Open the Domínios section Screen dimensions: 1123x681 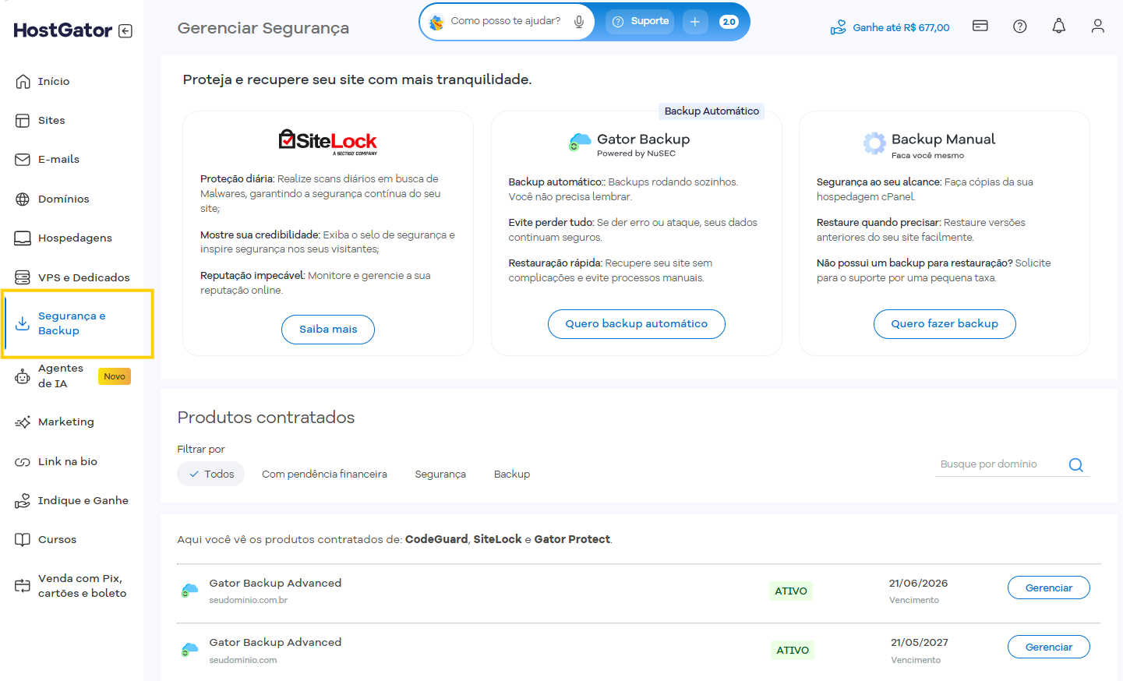[63, 199]
